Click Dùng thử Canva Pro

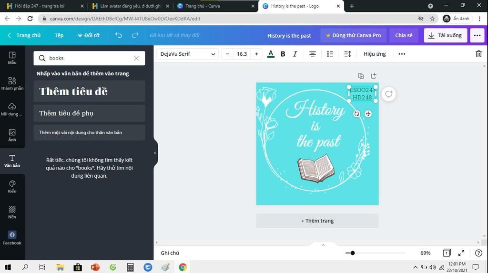(353, 35)
